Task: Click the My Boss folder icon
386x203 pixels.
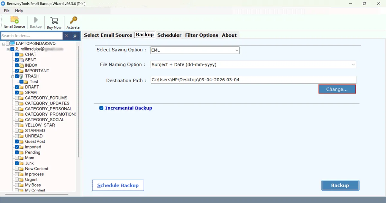Action: click(22, 185)
